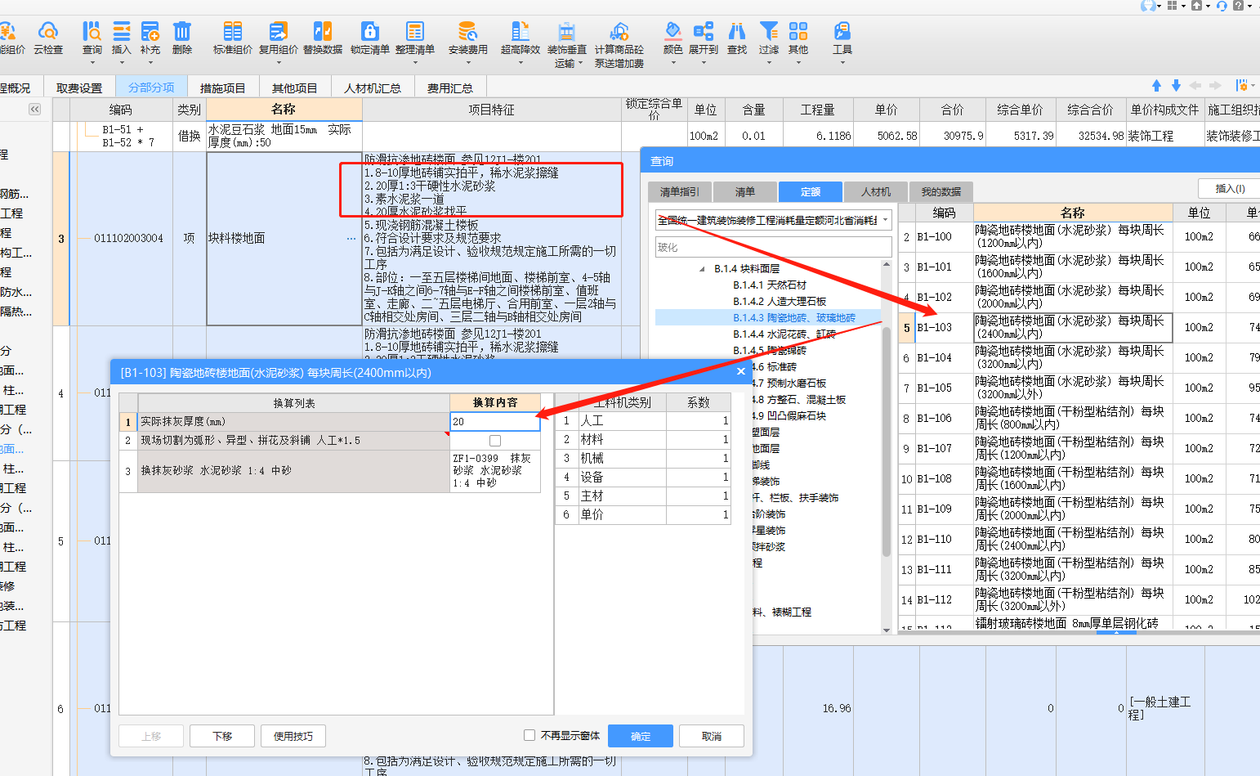Click the 计算商品砼泵送增加费 icon
Screen dimensions: 1260x776
(x=619, y=44)
